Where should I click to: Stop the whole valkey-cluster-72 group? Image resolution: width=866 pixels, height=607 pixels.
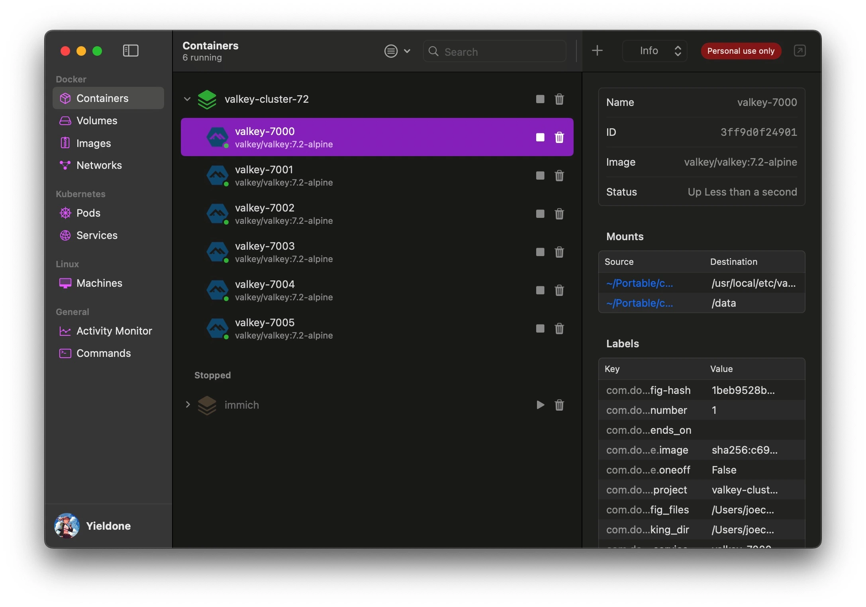point(540,99)
